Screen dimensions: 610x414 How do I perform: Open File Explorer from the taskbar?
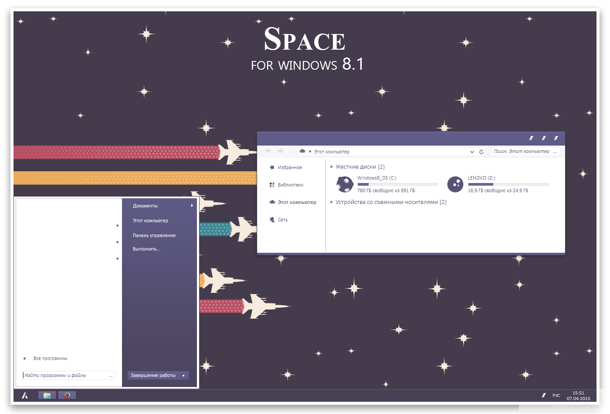click(47, 395)
